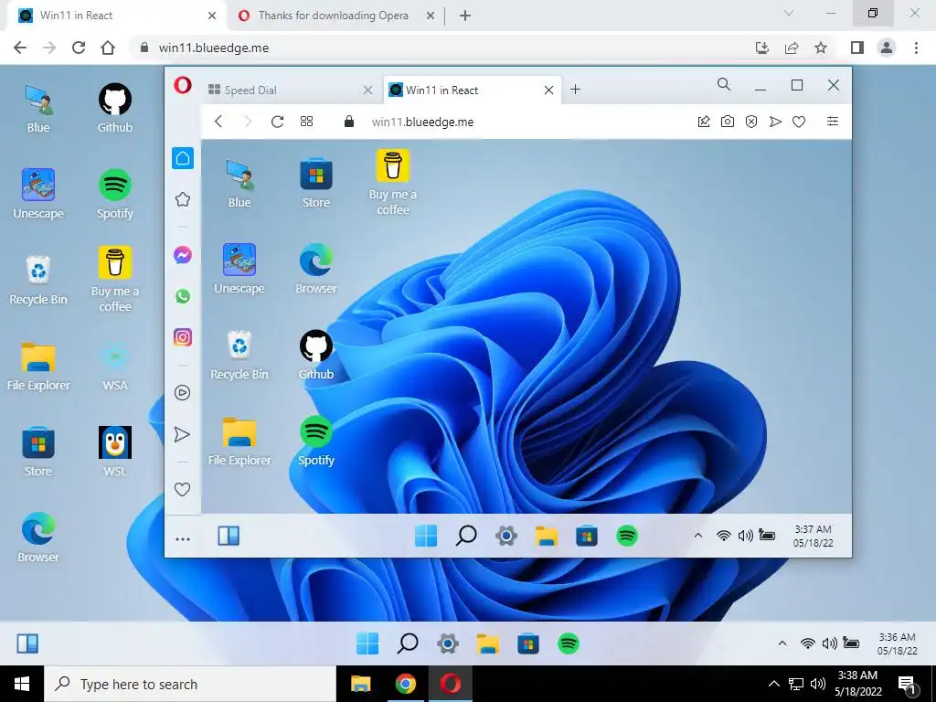Open the Blue icon on the outer Chrome desktop
The image size is (936, 702).
[x=38, y=108]
